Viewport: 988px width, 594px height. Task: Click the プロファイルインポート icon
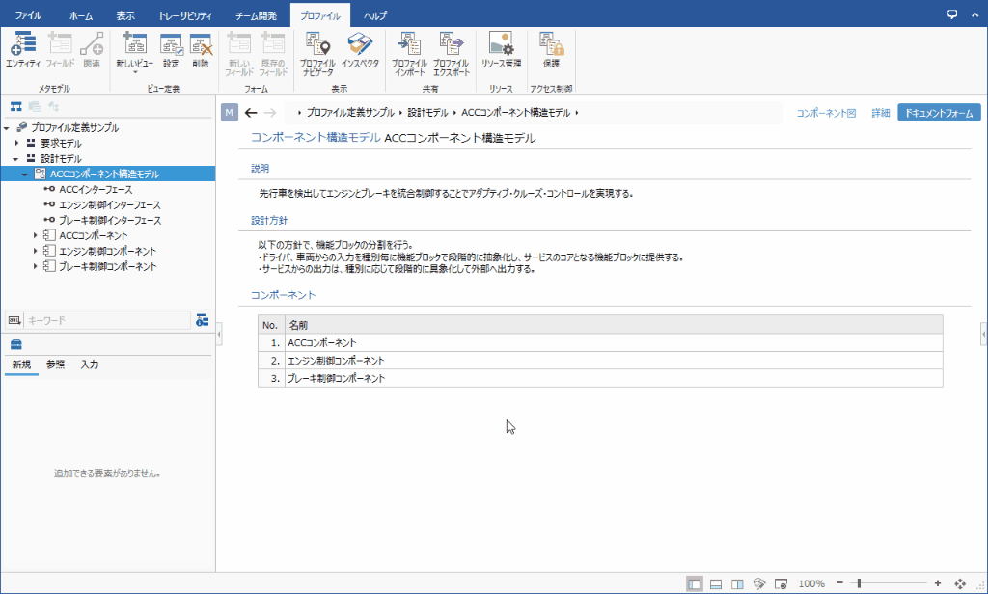click(x=410, y=46)
